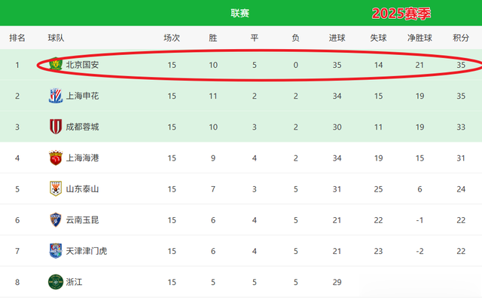This screenshot has width=482, height=300.
Task: Open the 上海申花 team name link
Action: coord(82,96)
